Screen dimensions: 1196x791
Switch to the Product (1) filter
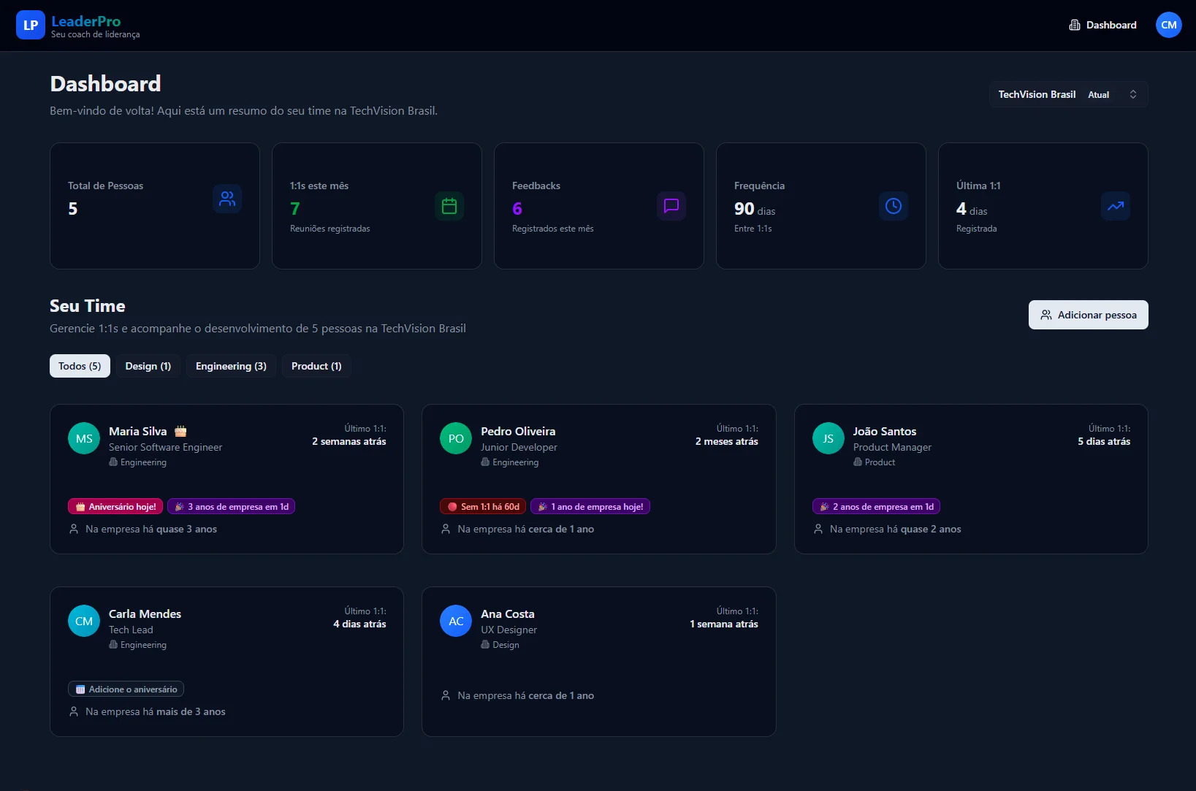(x=316, y=366)
